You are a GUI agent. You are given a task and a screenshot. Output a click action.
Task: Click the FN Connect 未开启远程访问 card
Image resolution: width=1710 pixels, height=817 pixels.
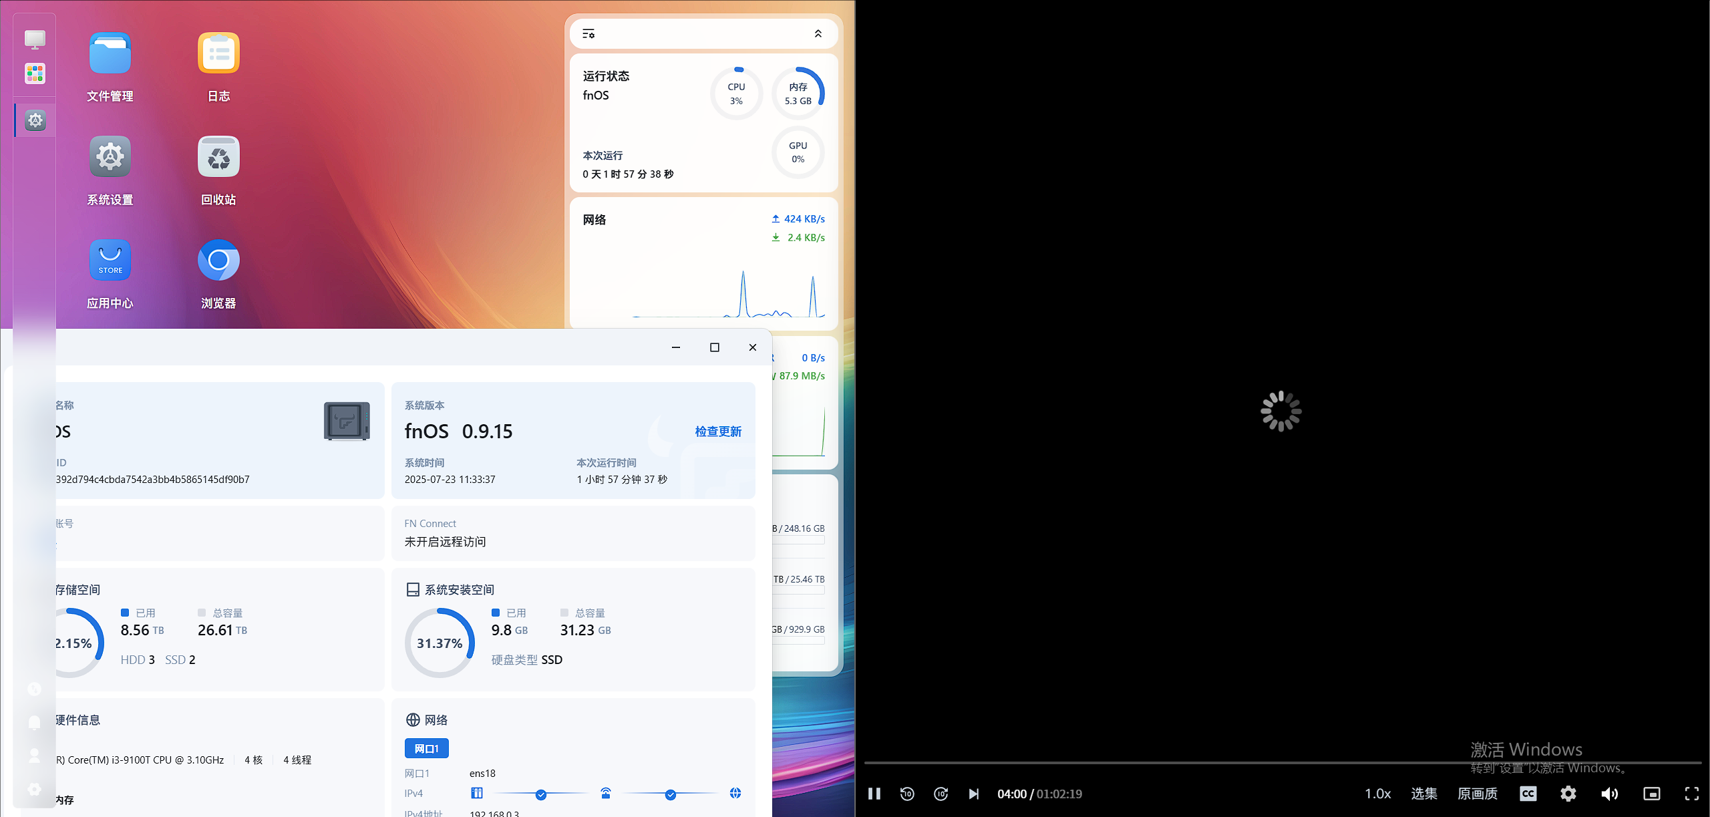pos(573,533)
